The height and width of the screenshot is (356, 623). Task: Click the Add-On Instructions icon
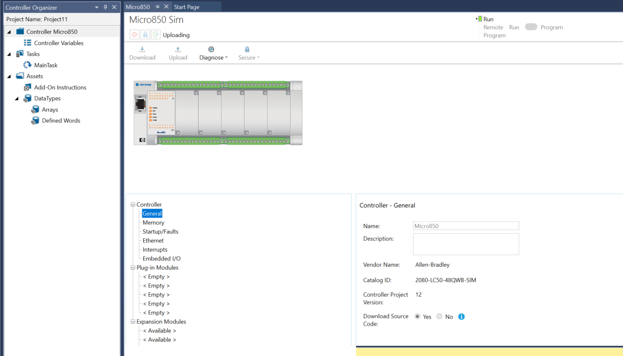pyautogui.click(x=28, y=87)
